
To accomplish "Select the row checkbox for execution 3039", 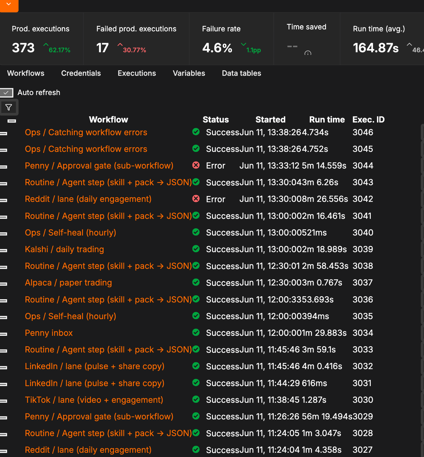I will pyautogui.click(x=4, y=250).
